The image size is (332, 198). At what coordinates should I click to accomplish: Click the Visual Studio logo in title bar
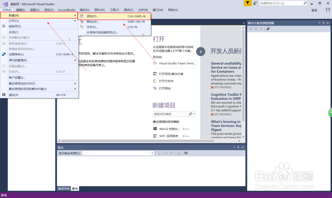pyautogui.click(x=5, y=4)
